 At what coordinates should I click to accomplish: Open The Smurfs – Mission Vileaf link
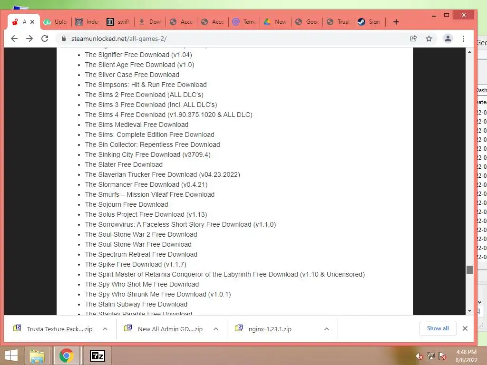[x=150, y=194]
